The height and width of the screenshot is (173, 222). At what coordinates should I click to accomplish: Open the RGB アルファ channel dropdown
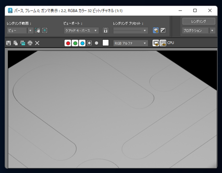click(x=130, y=43)
